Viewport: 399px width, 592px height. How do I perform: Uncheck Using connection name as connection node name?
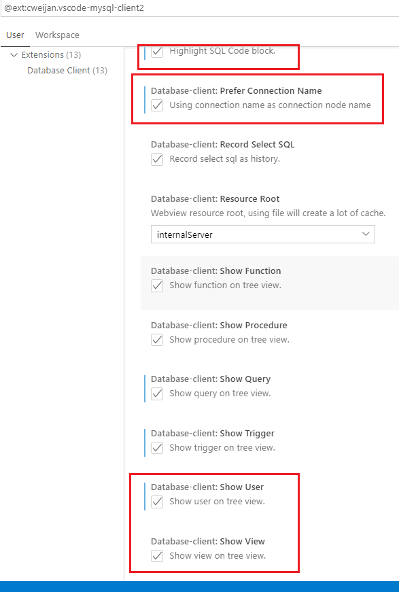tap(157, 105)
